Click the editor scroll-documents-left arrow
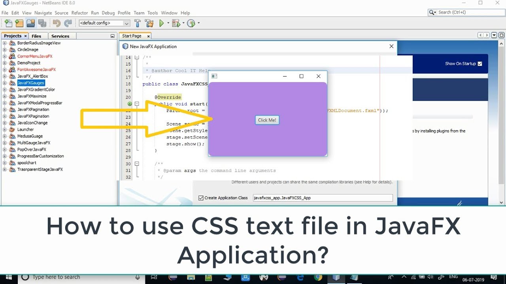506x284 pixels. pyautogui.click(x=480, y=35)
